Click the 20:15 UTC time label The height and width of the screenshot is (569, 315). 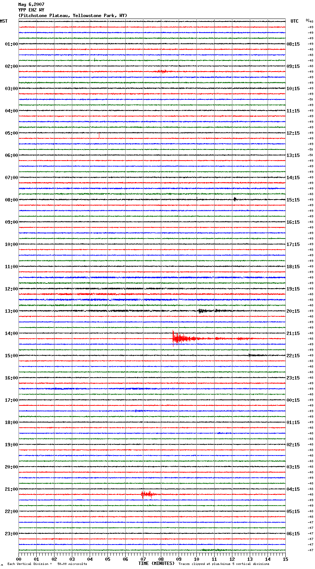tap(293, 311)
